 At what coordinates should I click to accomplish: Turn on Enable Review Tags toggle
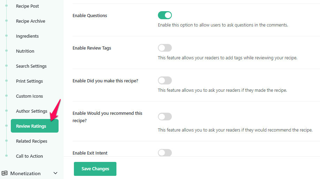tap(165, 48)
